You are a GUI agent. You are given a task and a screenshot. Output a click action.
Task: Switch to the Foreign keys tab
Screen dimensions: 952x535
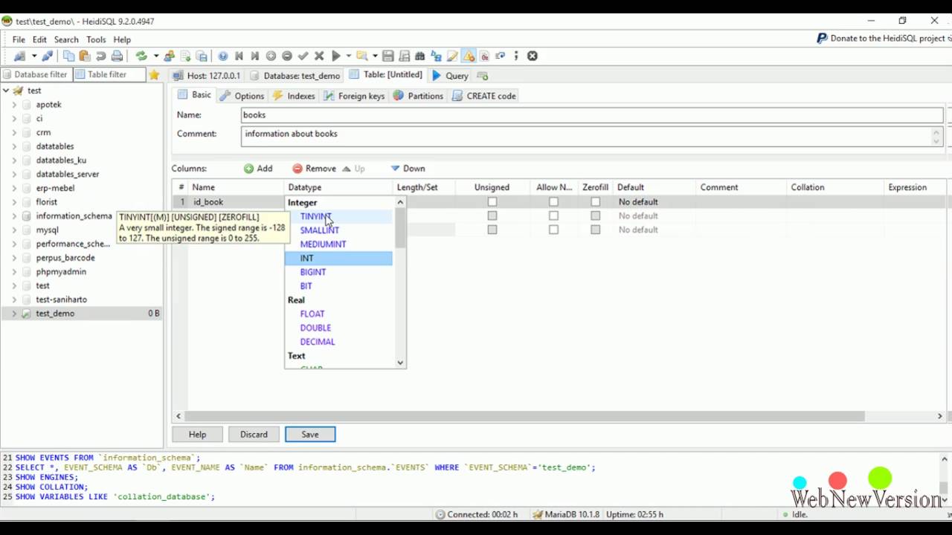click(x=353, y=96)
